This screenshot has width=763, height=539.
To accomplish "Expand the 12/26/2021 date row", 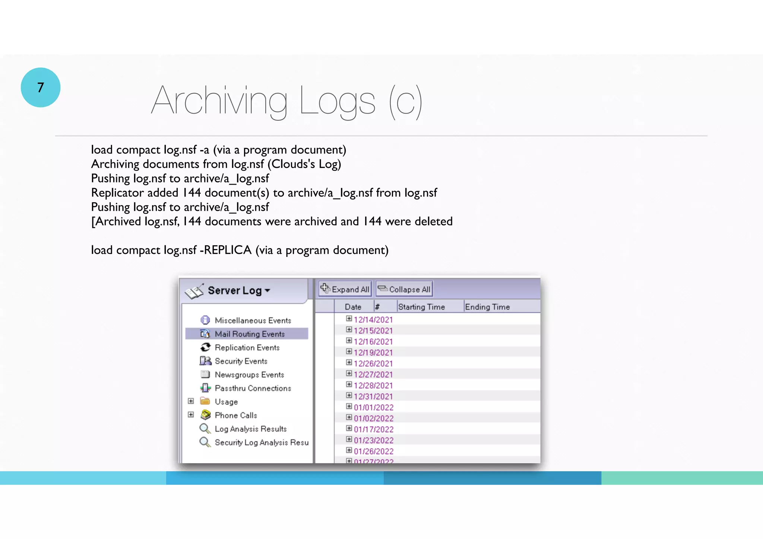I will tap(349, 363).
